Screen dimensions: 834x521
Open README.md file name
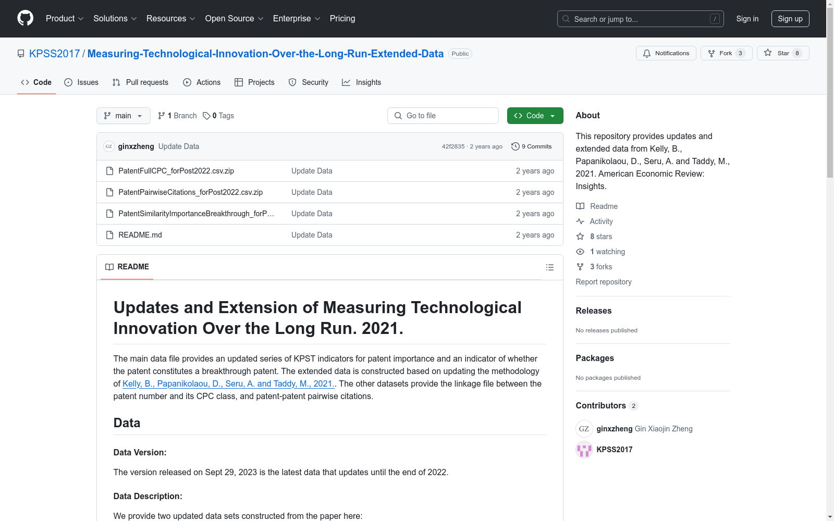(140, 235)
